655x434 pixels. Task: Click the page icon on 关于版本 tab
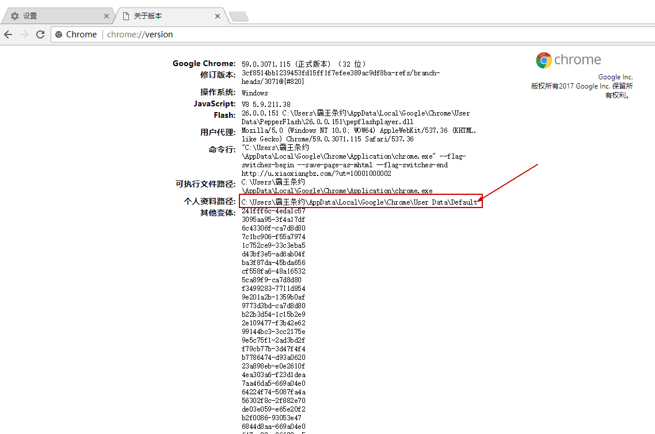125,16
